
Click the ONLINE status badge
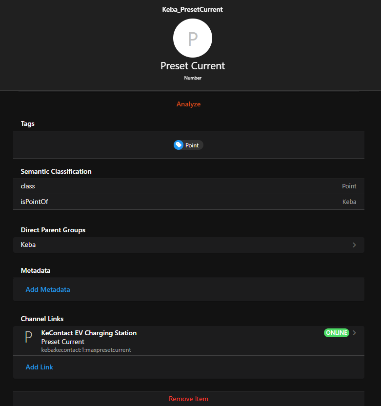pyautogui.click(x=337, y=333)
